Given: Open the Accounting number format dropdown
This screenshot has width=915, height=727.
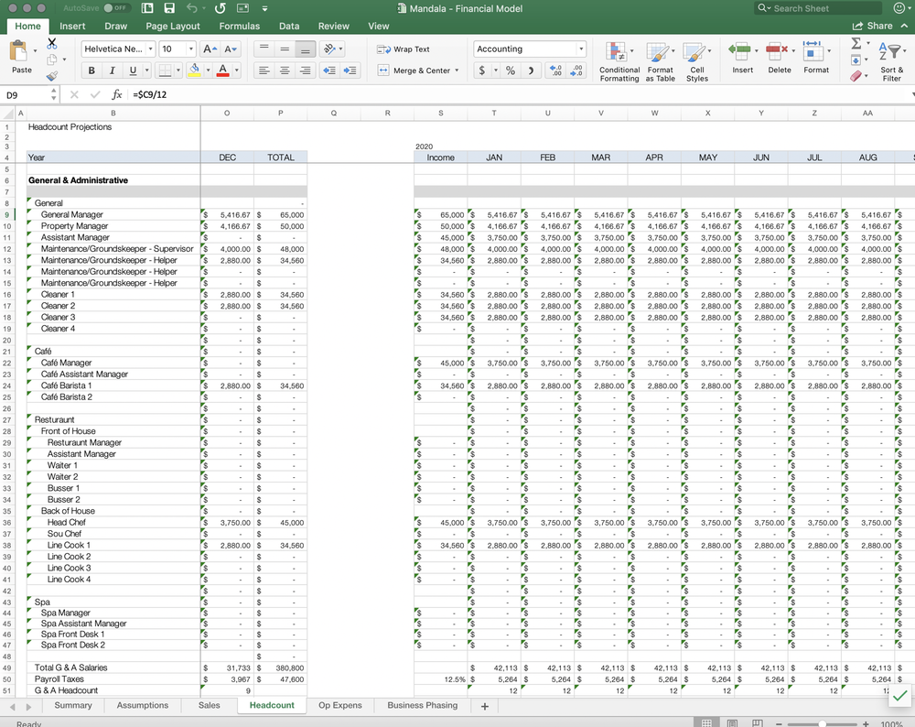Looking at the screenshot, I should 581,49.
